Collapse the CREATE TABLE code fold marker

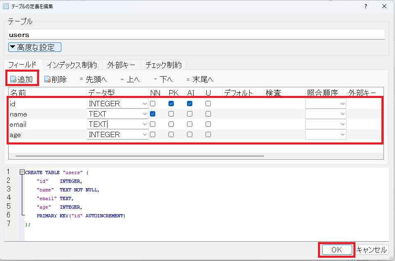tap(22, 172)
